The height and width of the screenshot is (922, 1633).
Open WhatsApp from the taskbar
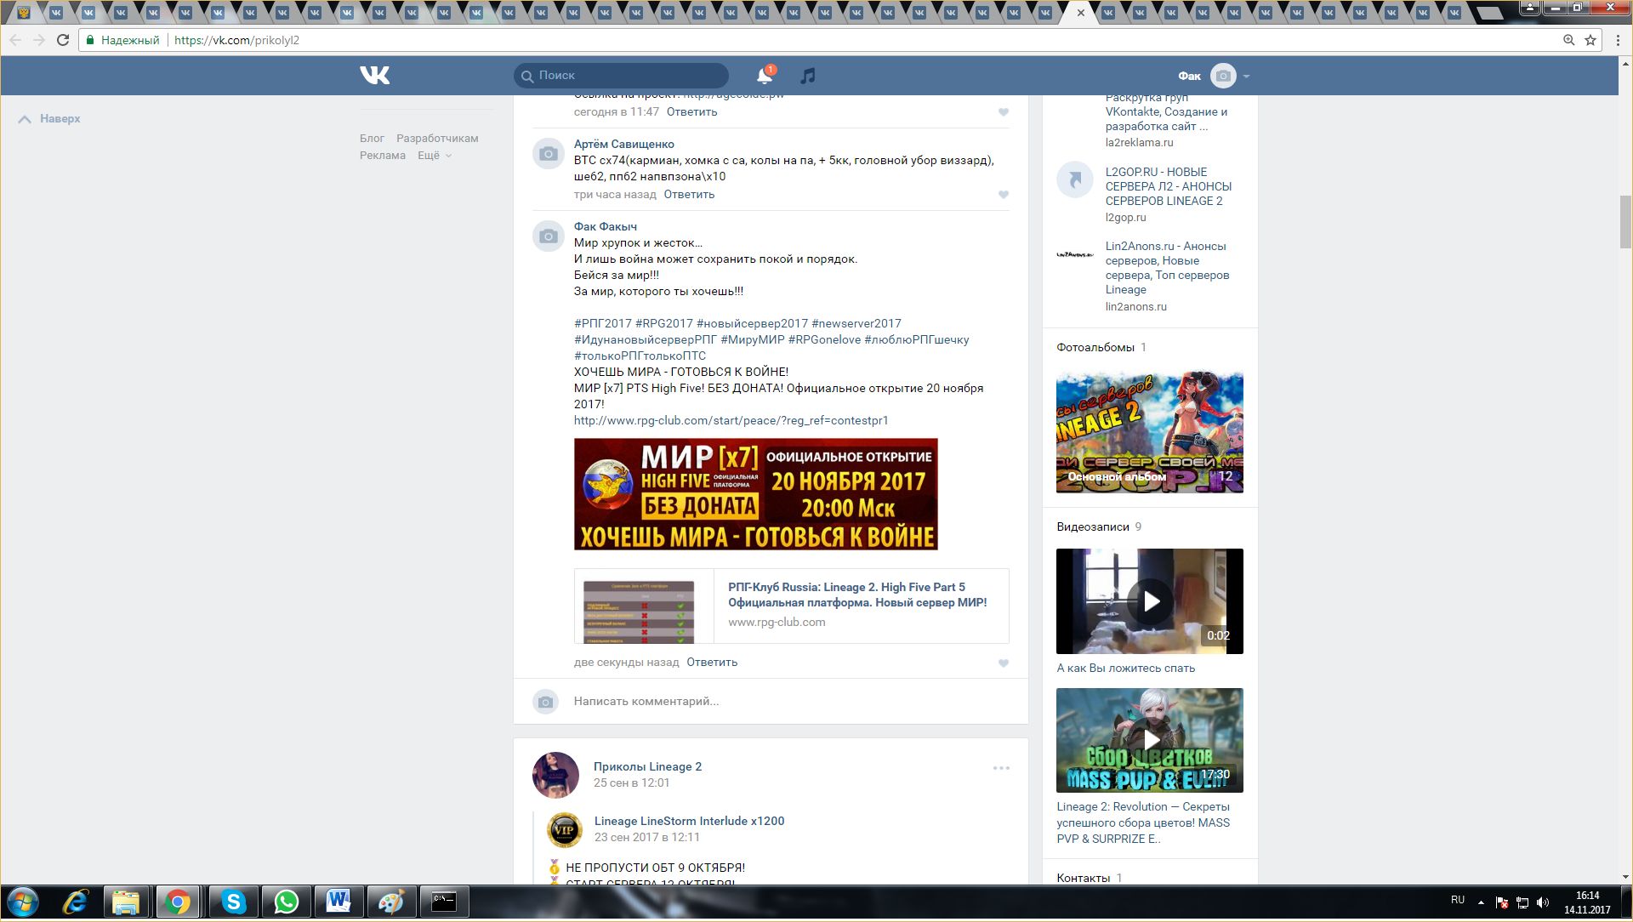(x=286, y=902)
